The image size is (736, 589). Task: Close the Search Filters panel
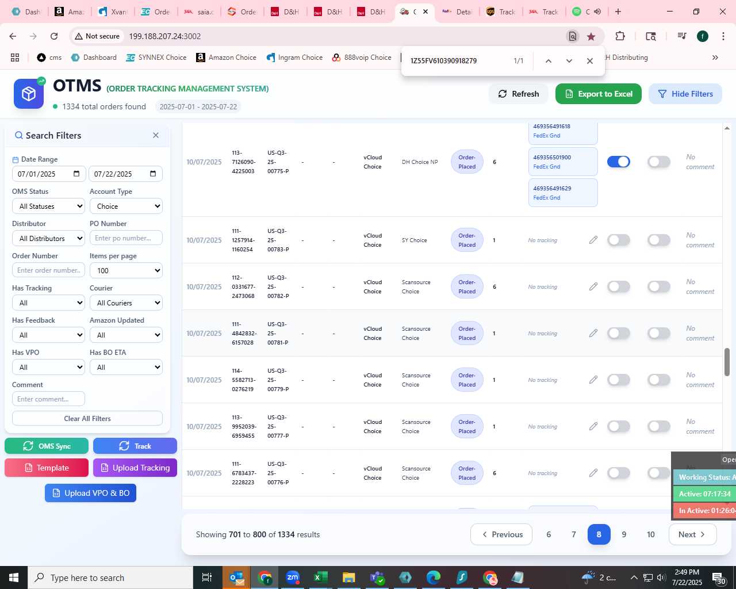[156, 135]
